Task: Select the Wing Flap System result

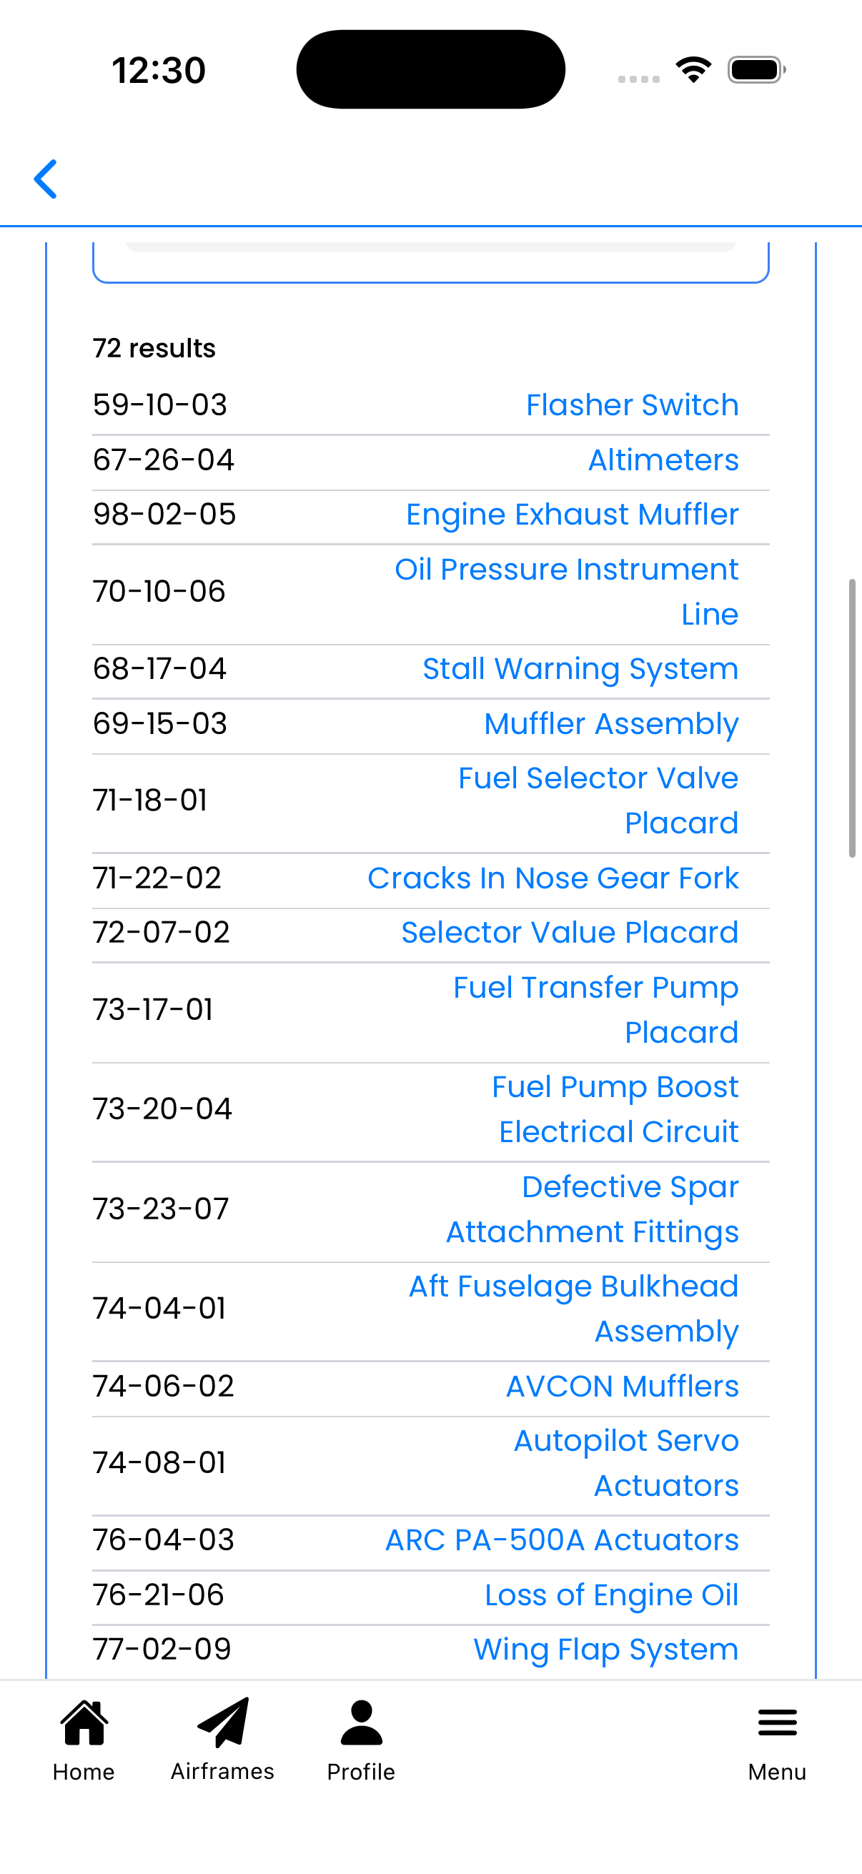Action: (x=607, y=1649)
